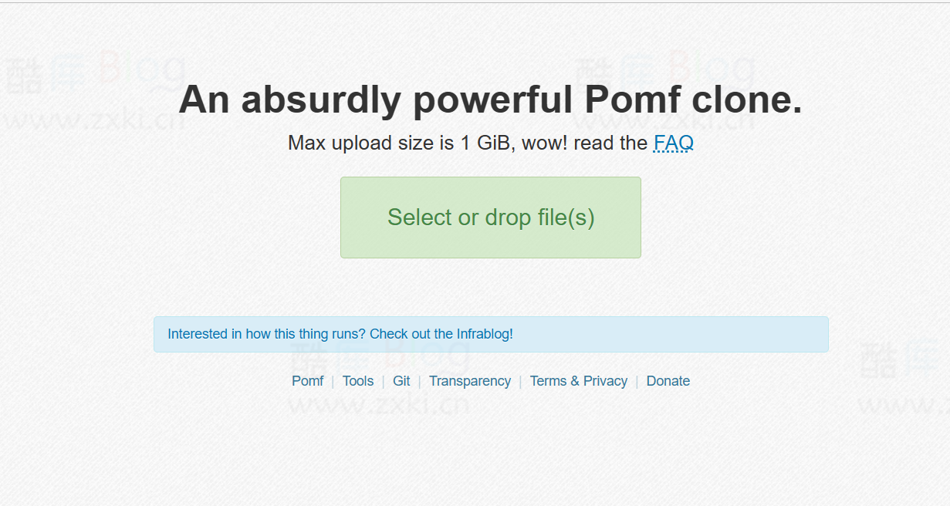950x506 pixels.
Task: Click the separator between Pomf and Tools
Action: 333,381
